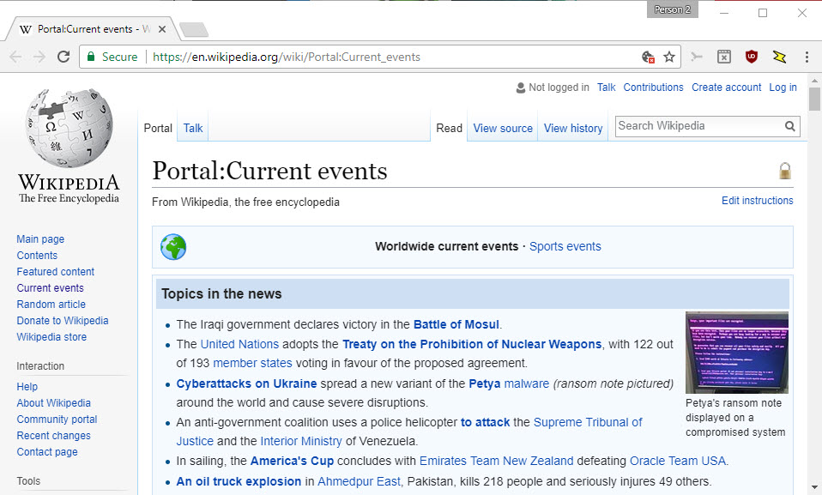Open Current events sidebar link
822x495 pixels.
point(51,288)
